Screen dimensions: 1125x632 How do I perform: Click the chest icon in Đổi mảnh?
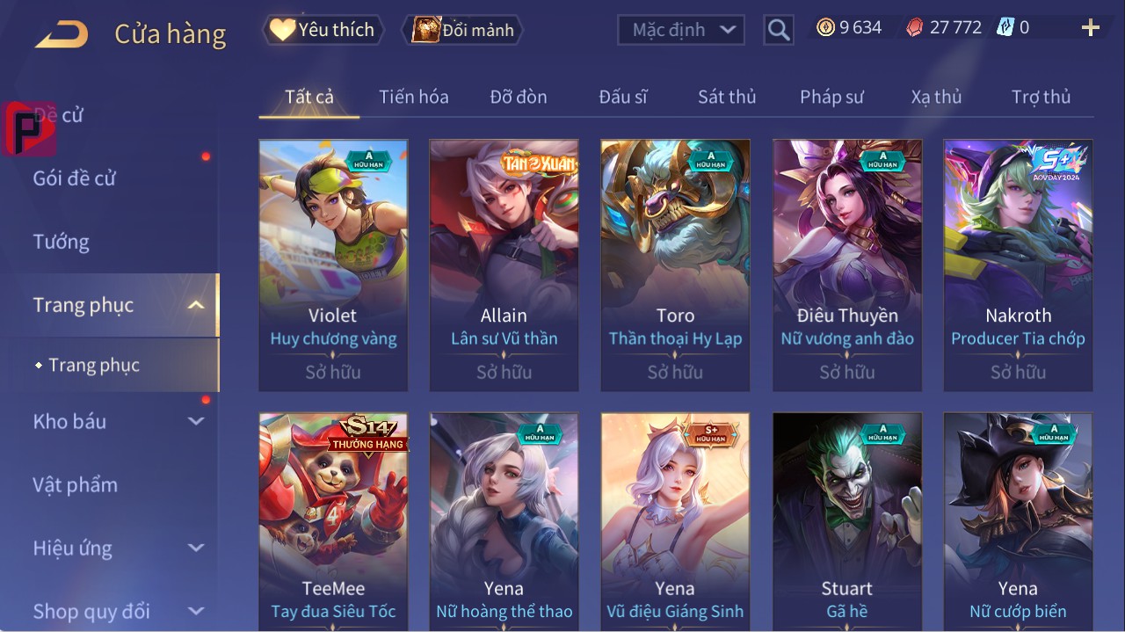pyautogui.click(x=425, y=30)
